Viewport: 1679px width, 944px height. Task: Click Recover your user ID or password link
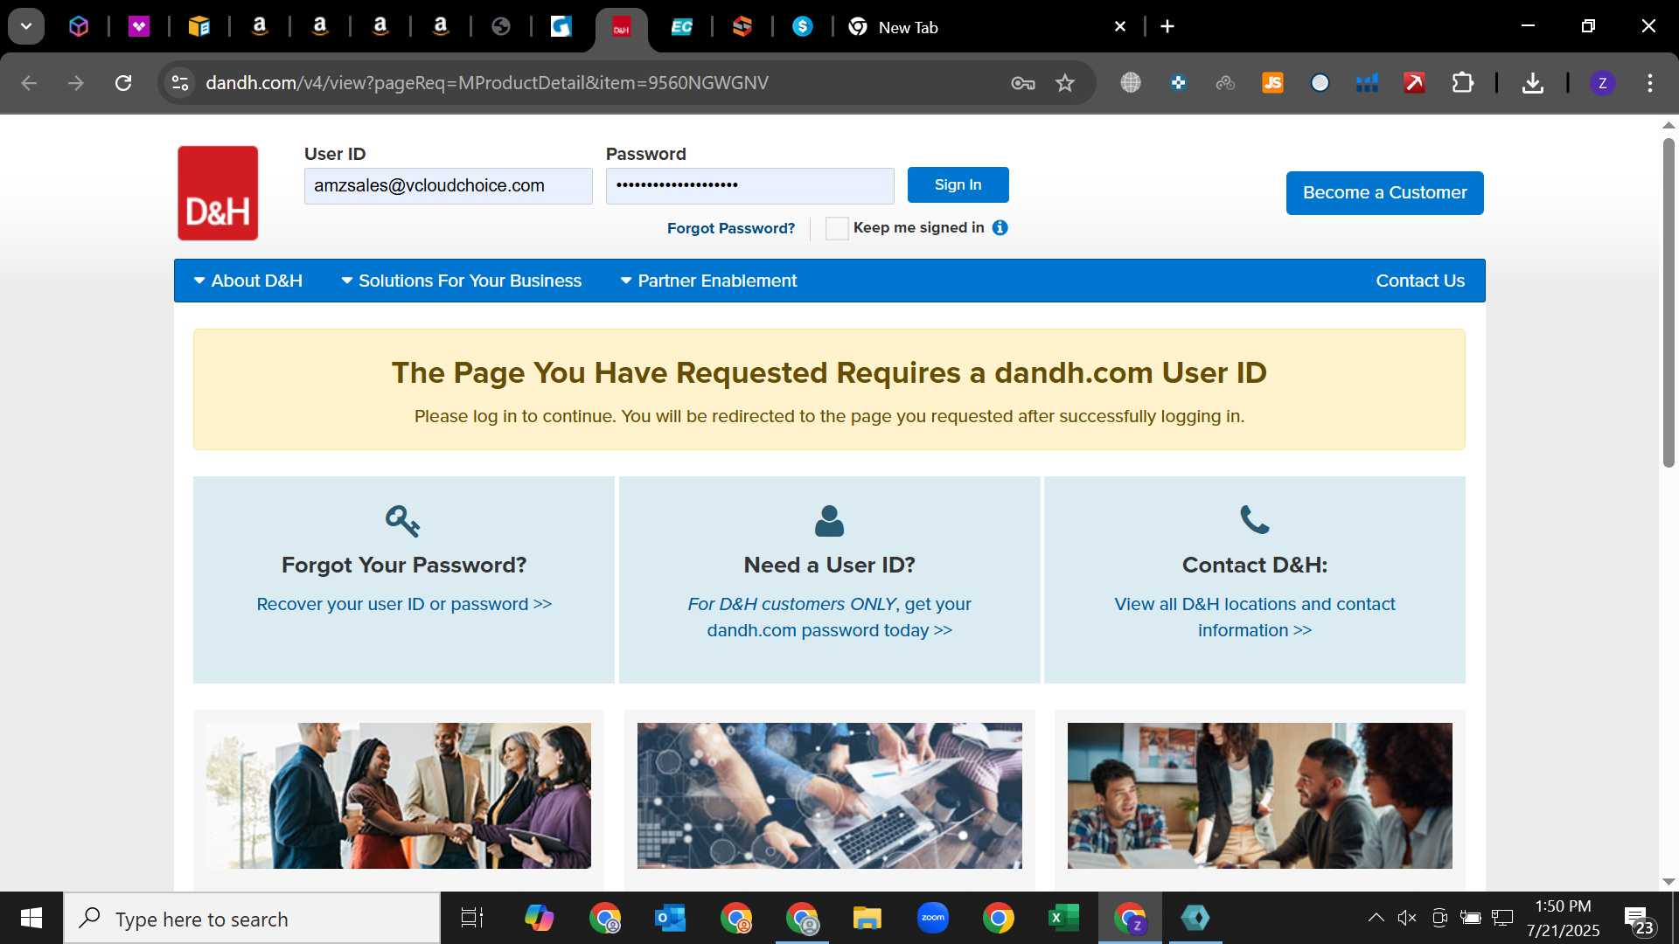(404, 604)
